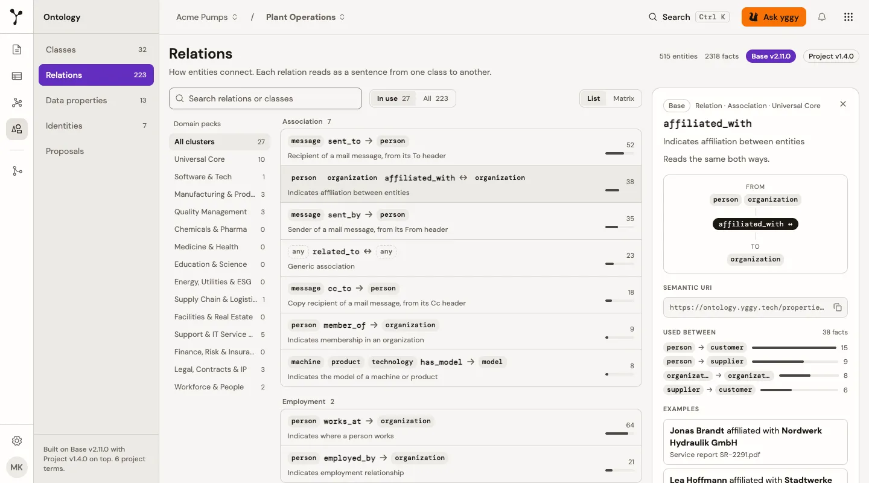Open the branch icon in left rail
The width and height of the screenshot is (869, 483).
(x=17, y=171)
